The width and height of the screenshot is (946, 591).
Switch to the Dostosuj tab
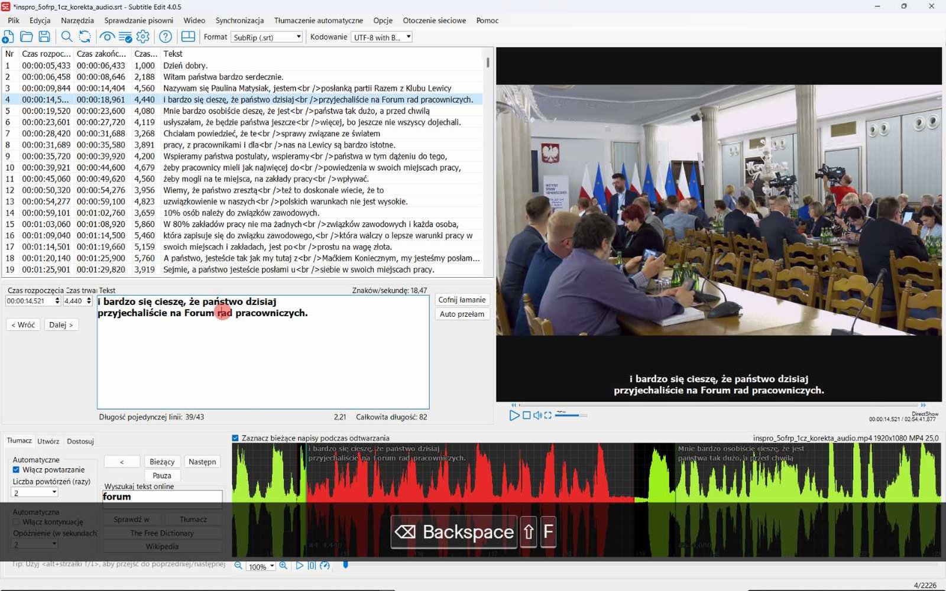pyautogui.click(x=80, y=441)
